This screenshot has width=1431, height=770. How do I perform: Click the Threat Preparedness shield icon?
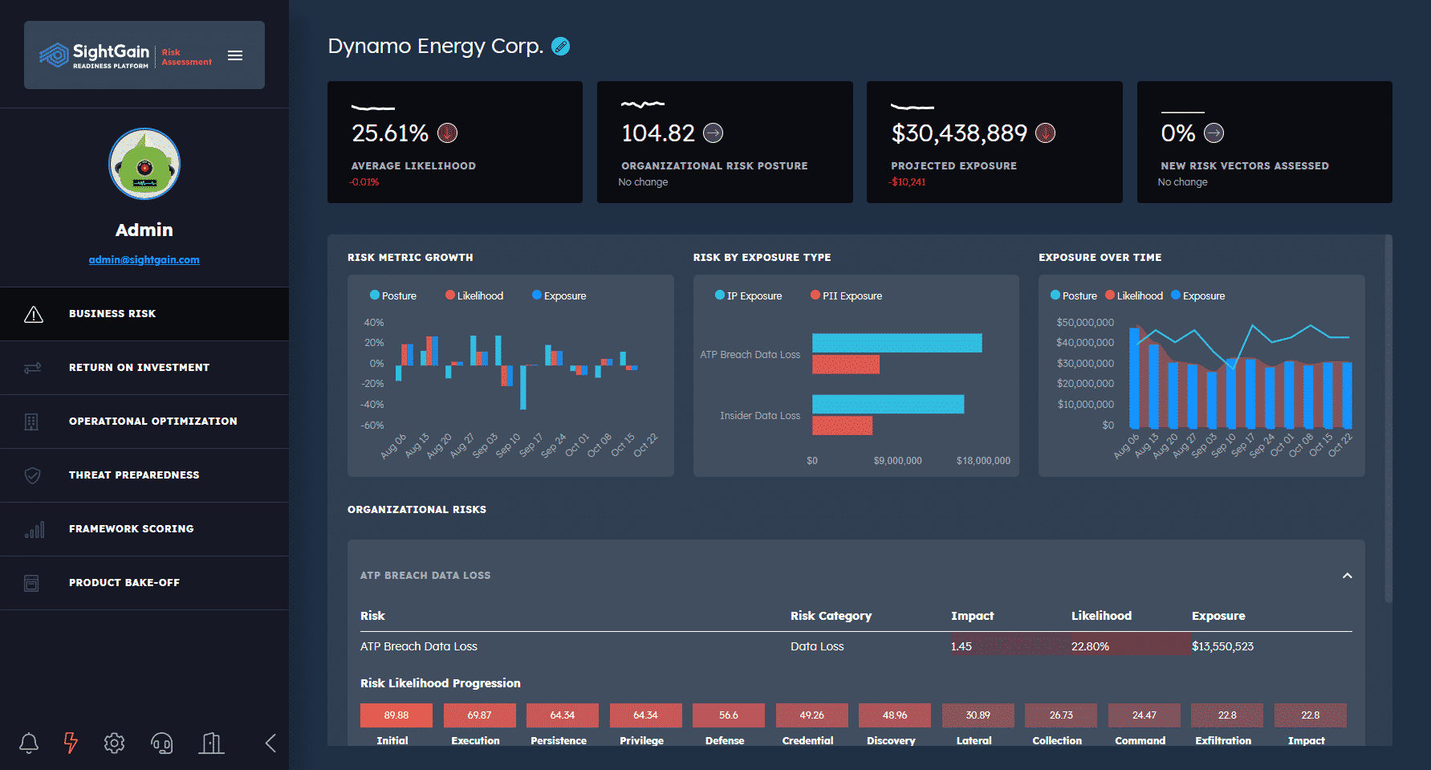pyautogui.click(x=33, y=475)
